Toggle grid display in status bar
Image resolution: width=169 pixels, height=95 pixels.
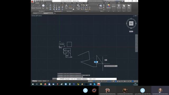click(x=94, y=81)
